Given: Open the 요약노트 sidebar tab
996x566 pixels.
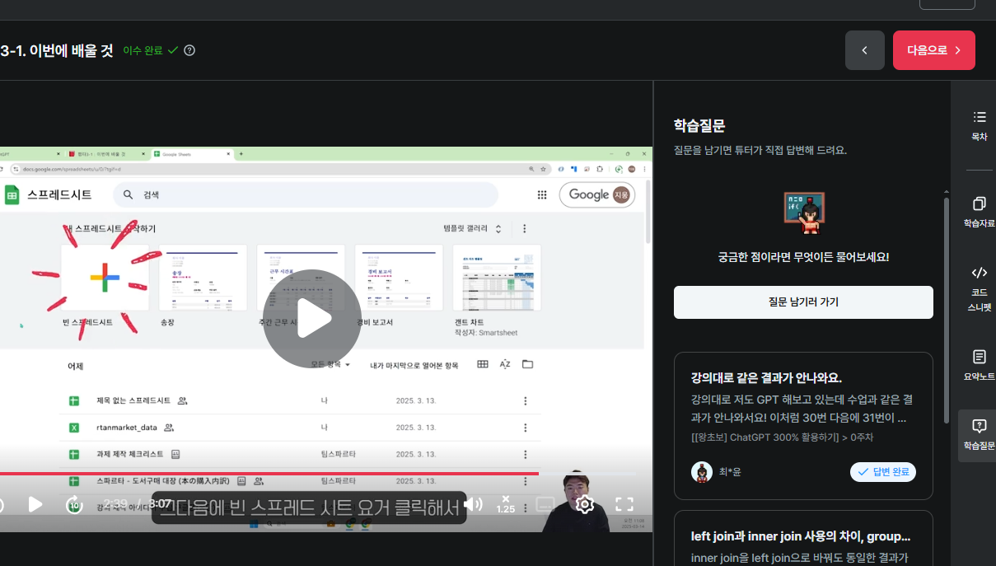Looking at the screenshot, I should pos(979,365).
